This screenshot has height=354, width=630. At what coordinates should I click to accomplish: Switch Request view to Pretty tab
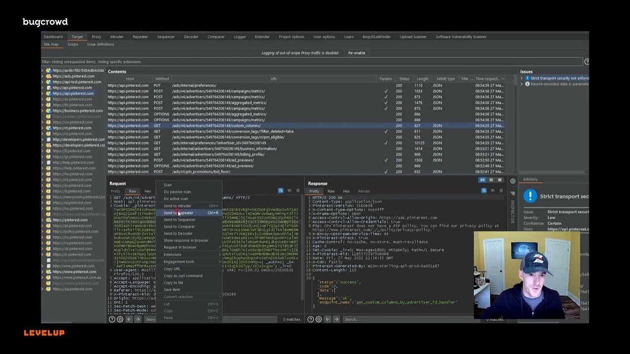pyautogui.click(x=116, y=191)
